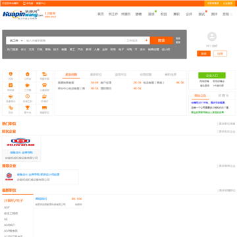Viewport: 237px width, 237px height.
Task: Open the Huapinwang logo homepage link
Action: click(x=23, y=14)
